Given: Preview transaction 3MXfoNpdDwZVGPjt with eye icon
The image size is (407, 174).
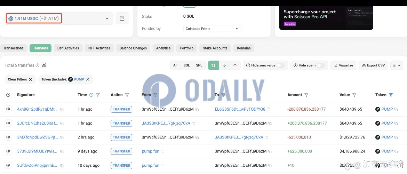Looking at the screenshot, I should point(8,137).
